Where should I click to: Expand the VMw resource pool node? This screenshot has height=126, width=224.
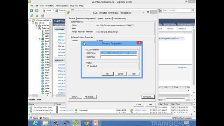point(40,39)
